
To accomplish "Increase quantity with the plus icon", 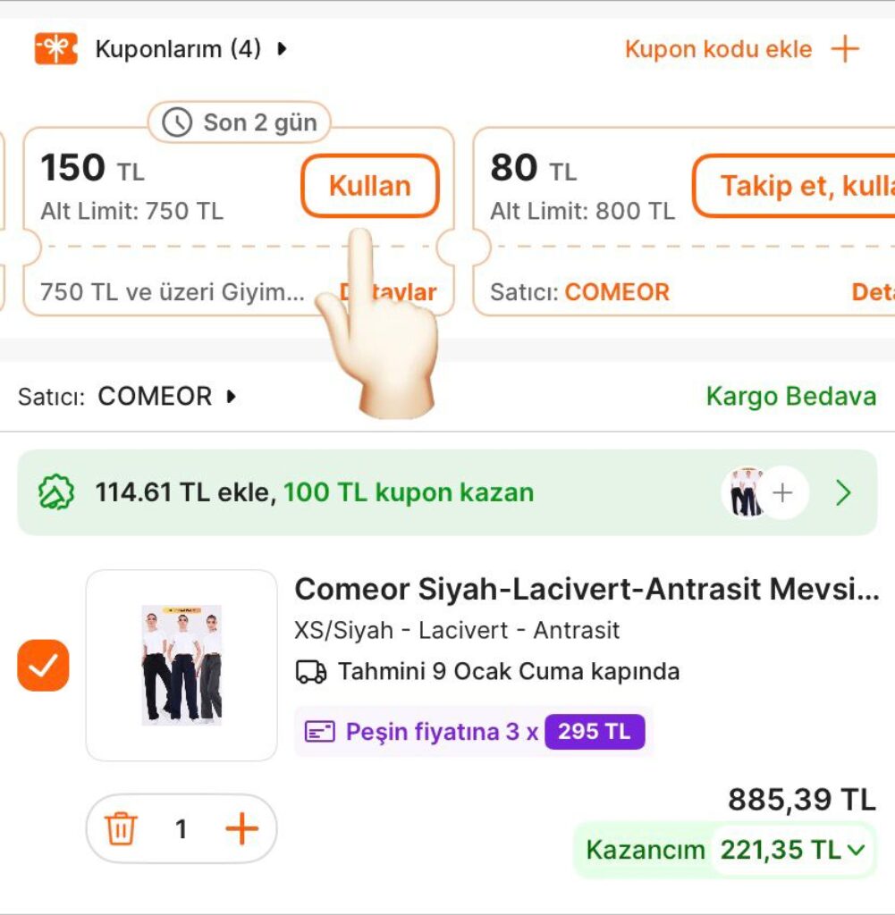I will pos(241,829).
